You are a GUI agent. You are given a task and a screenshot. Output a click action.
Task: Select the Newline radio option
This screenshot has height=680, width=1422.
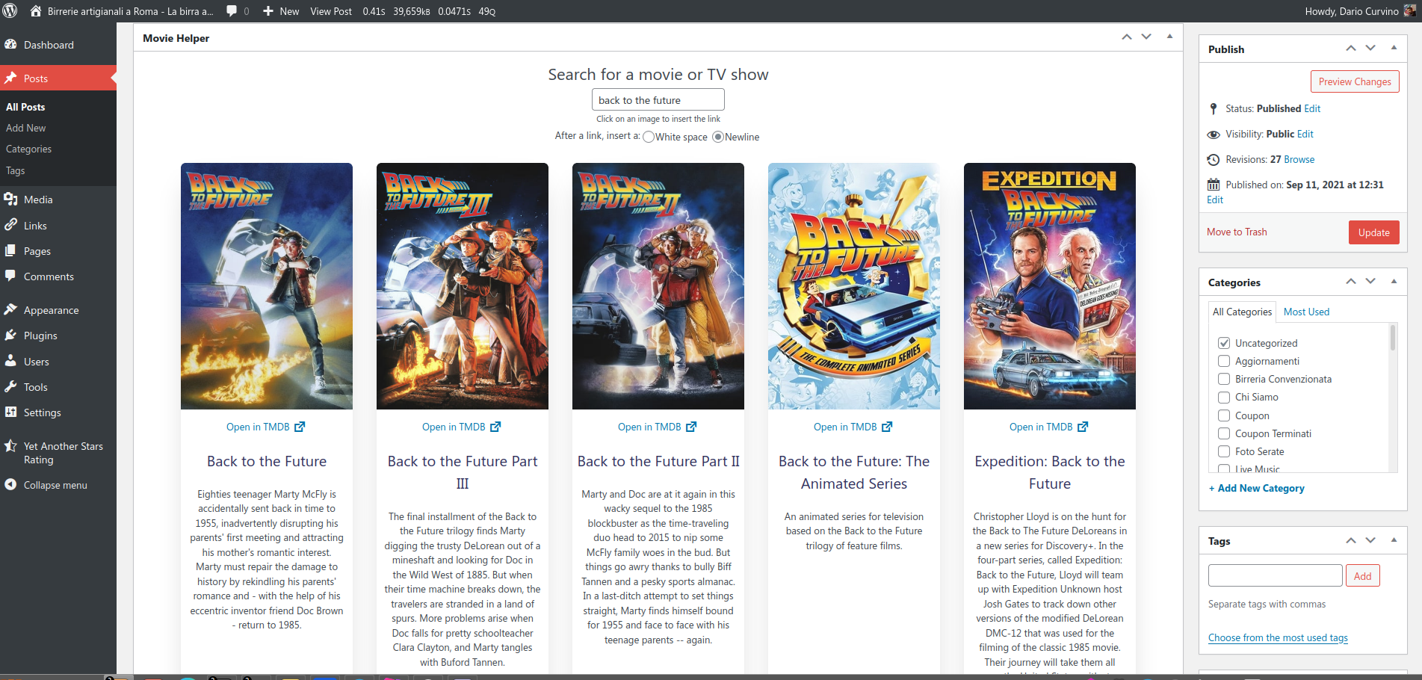(x=718, y=137)
